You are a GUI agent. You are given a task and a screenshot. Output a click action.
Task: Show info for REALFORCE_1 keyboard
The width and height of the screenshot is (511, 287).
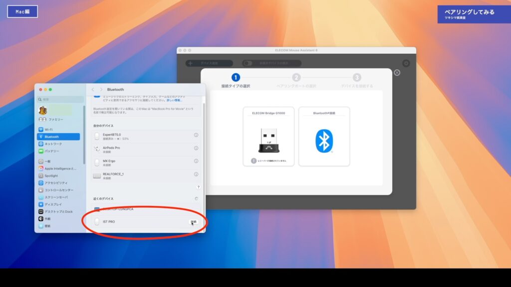click(196, 174)
